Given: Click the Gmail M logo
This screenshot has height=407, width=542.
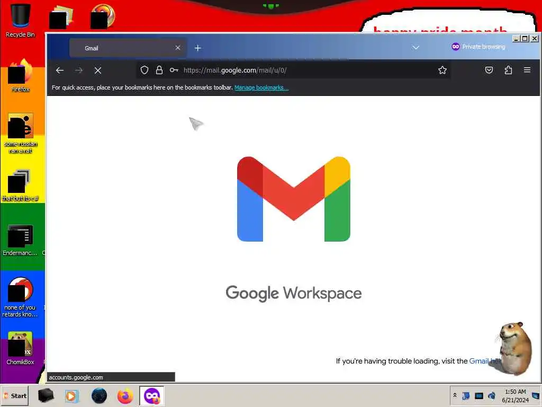Looking at the screenshot, I should point(294,199).
